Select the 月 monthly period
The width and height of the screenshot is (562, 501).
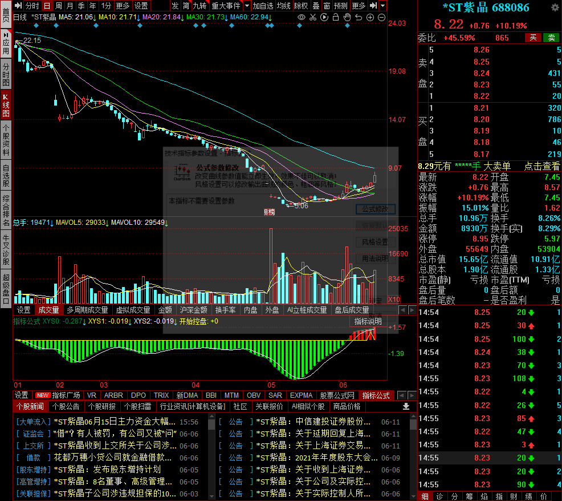pos(70,5)
